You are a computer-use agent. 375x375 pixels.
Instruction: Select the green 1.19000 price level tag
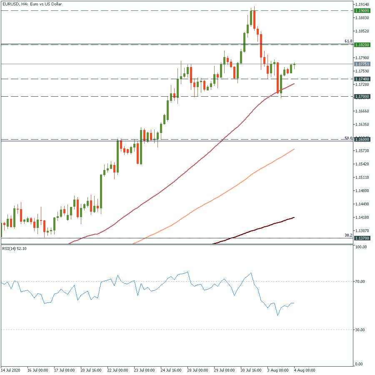(361, 10)
